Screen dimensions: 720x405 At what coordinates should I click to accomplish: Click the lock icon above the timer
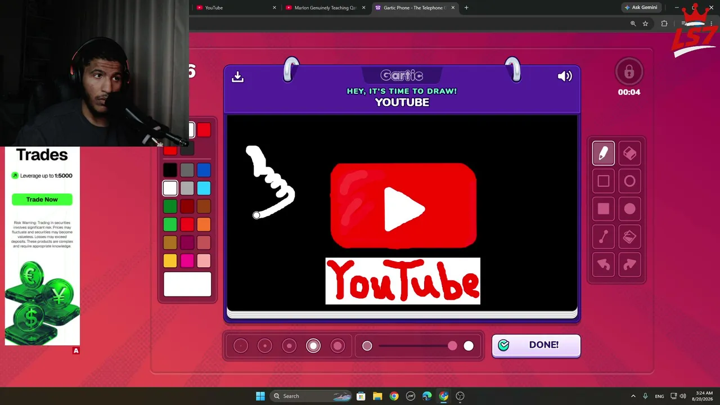pos(629,72)
